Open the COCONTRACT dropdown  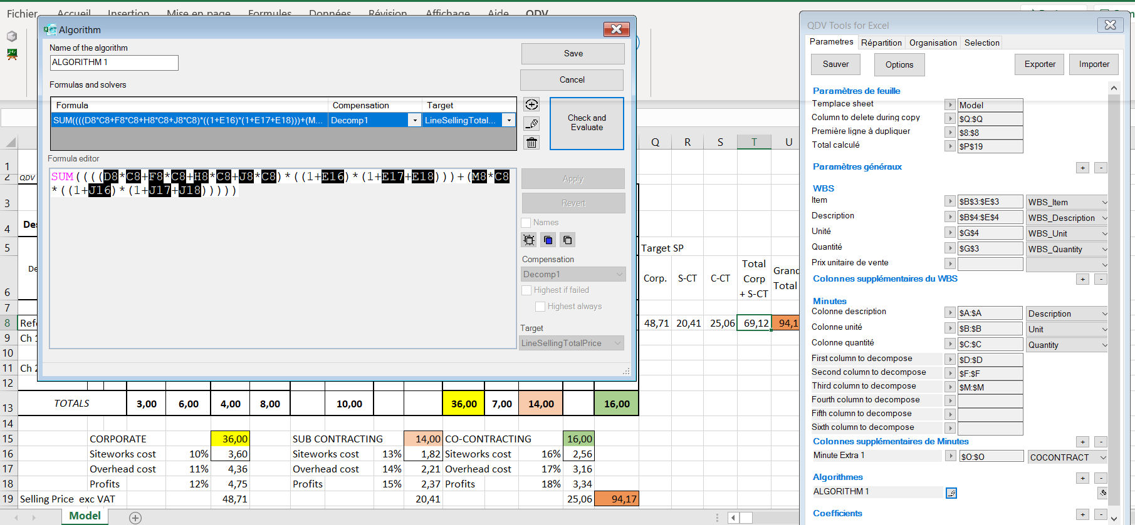point(1067,457)
